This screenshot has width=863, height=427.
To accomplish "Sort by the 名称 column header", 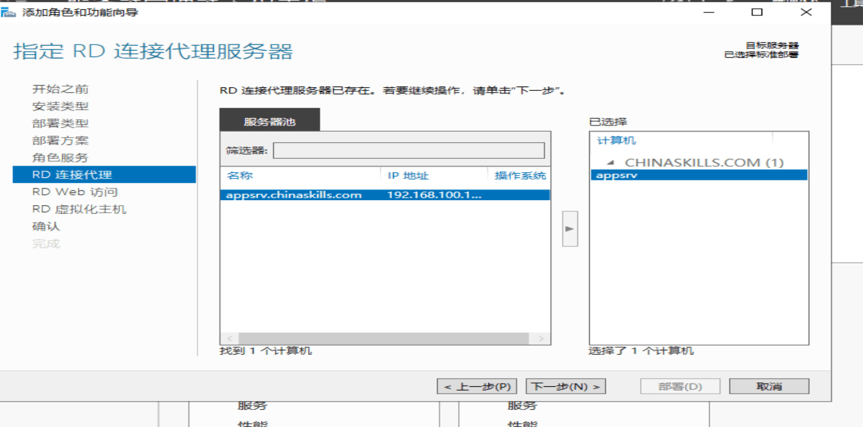I will [x=240, y=176].
